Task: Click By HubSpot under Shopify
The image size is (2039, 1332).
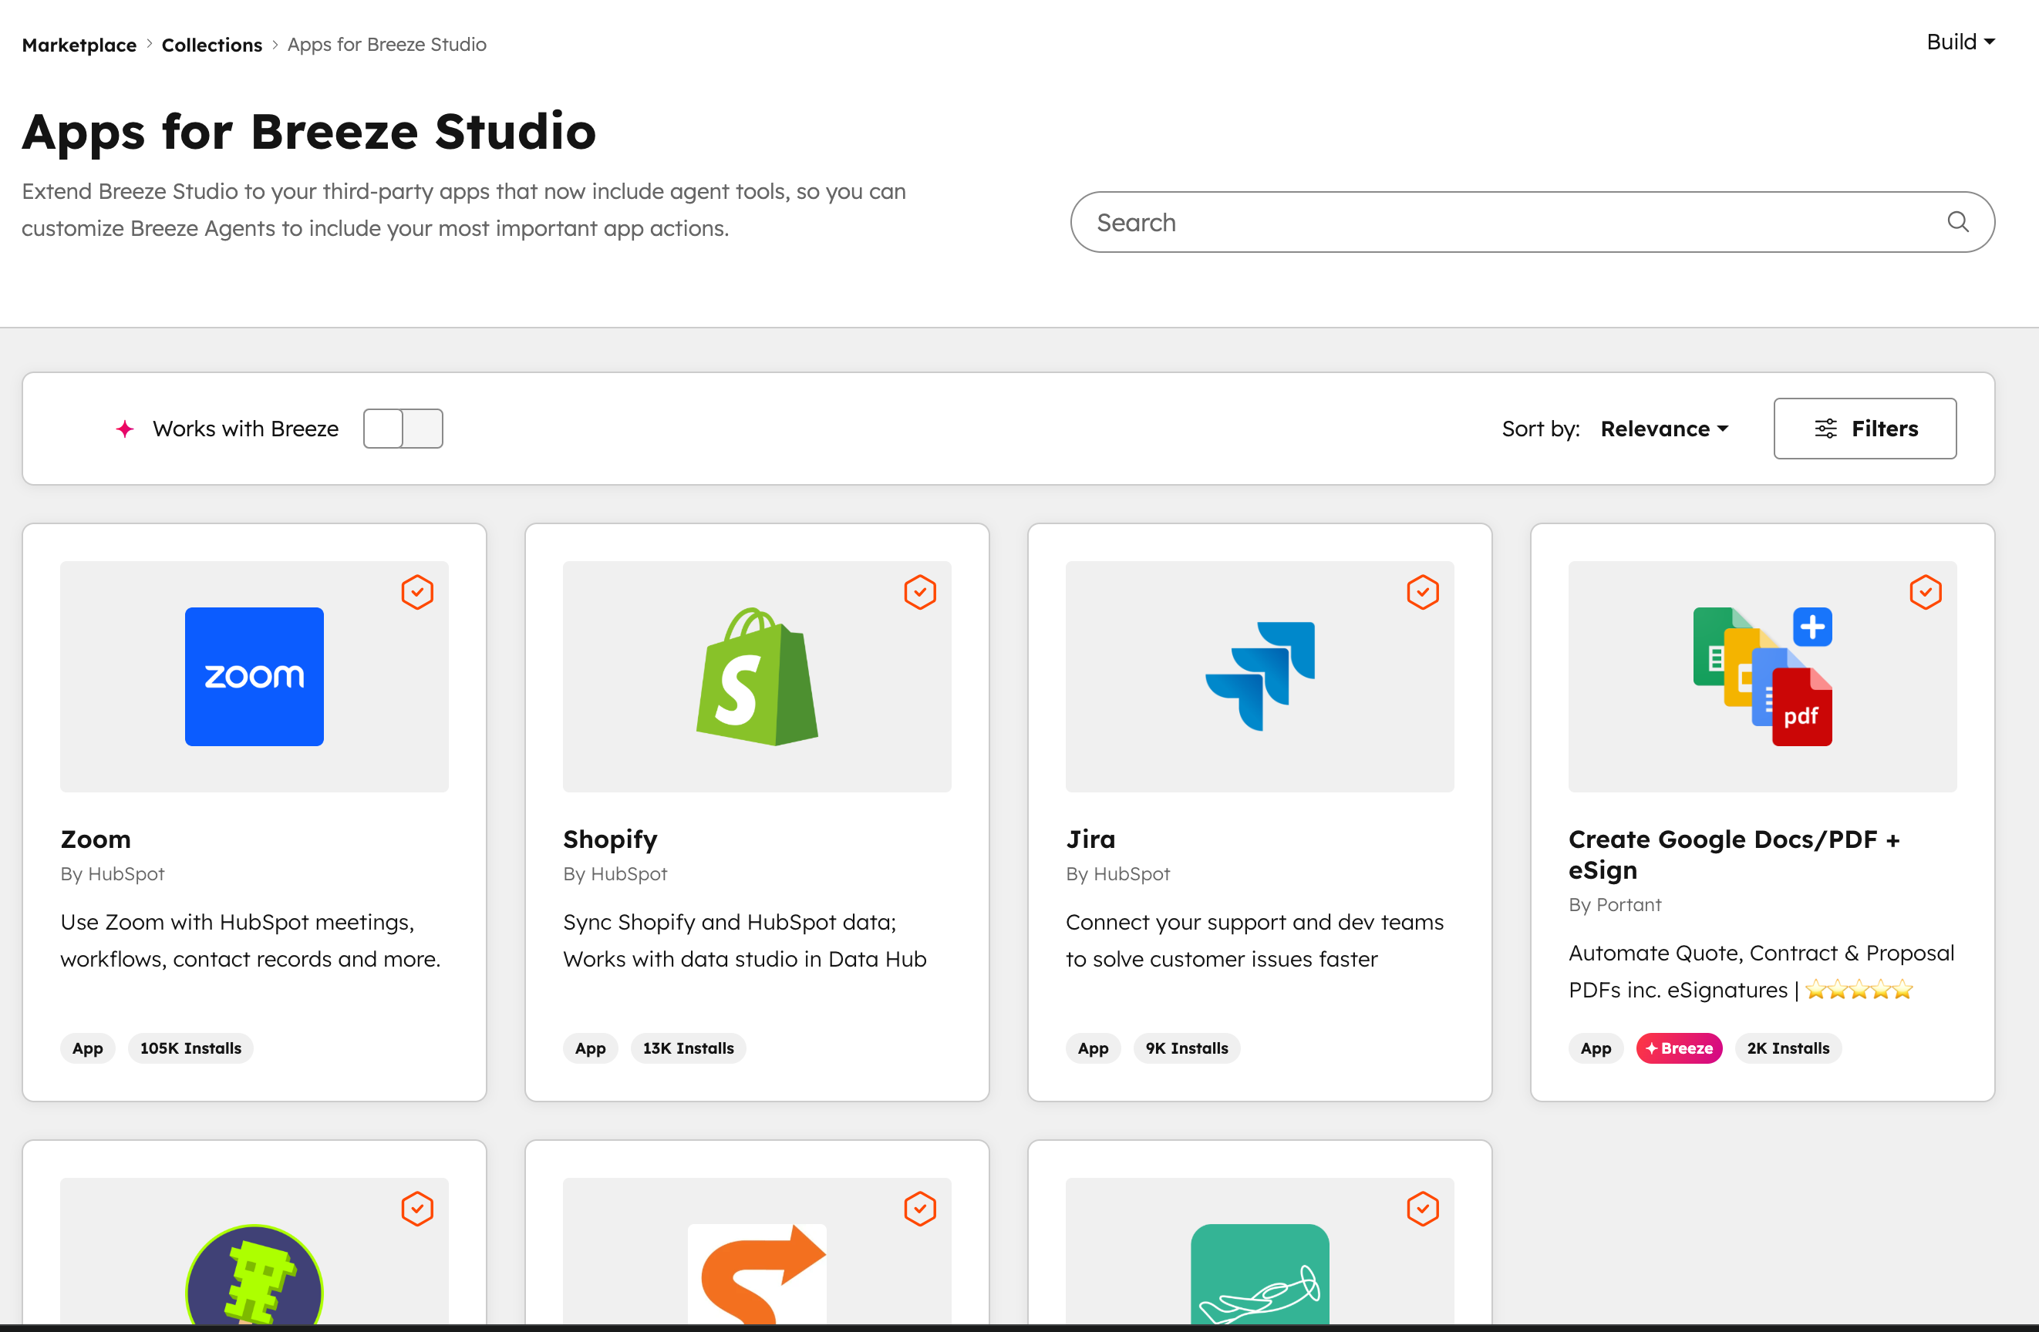Action: tap(615, 873)
